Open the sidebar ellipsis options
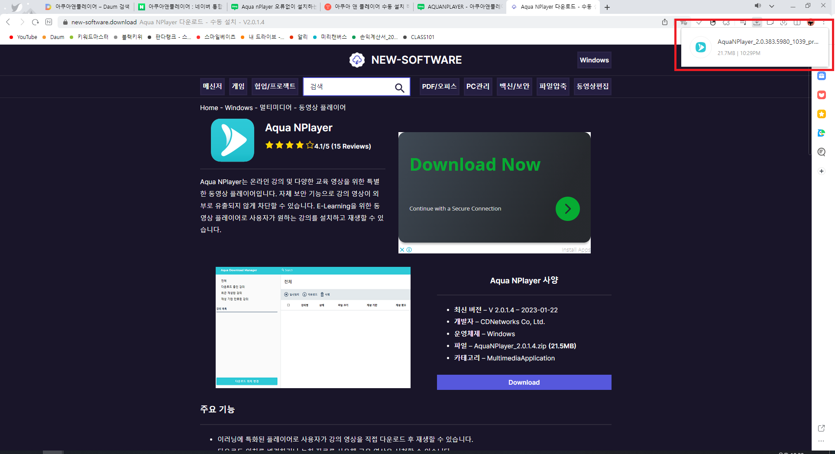 pyautogui.click(x=821, y=441)
